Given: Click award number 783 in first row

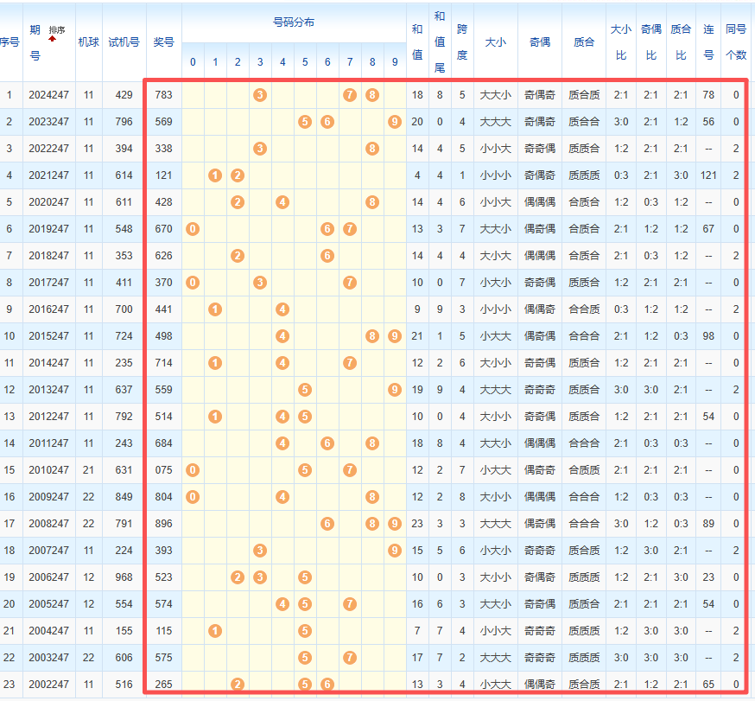Looking at the screenshot, I should tap(163, 95).
